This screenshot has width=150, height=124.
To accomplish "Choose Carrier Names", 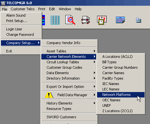I will coord(121,73).
